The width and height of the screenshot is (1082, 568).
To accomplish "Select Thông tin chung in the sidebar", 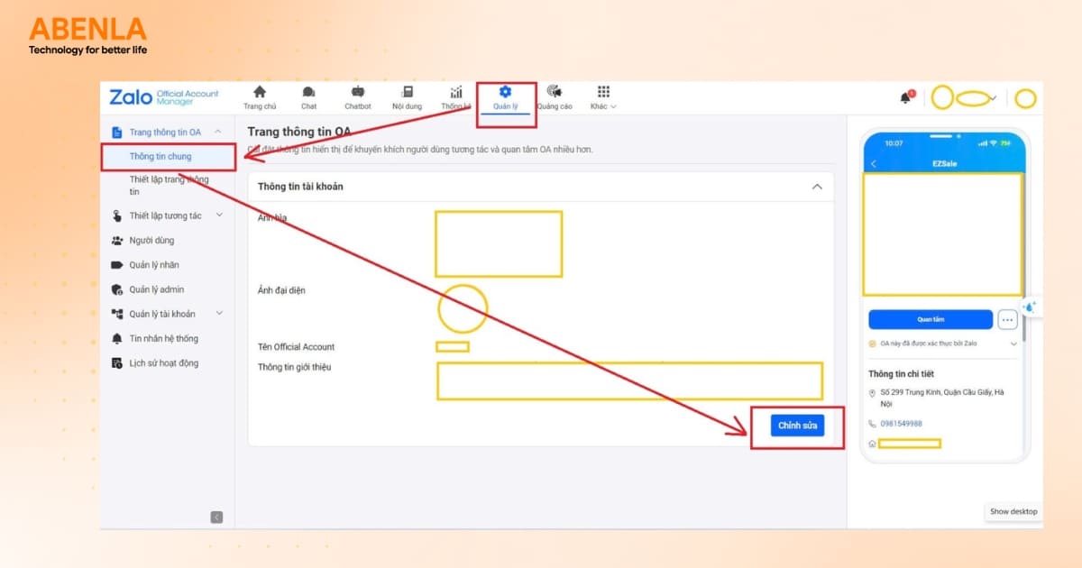I will [160, 157].
